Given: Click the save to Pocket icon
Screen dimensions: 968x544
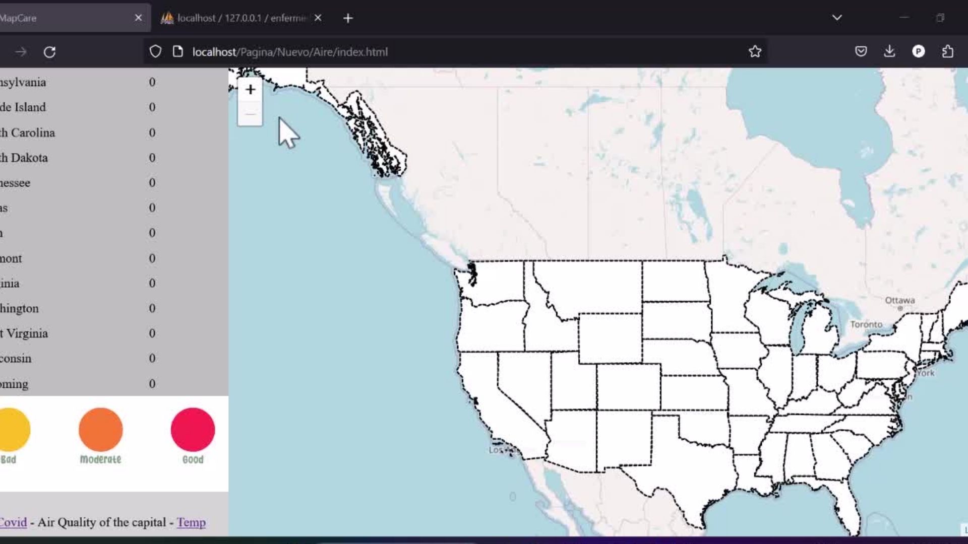Looking at the screenshot, I should 861,51.
